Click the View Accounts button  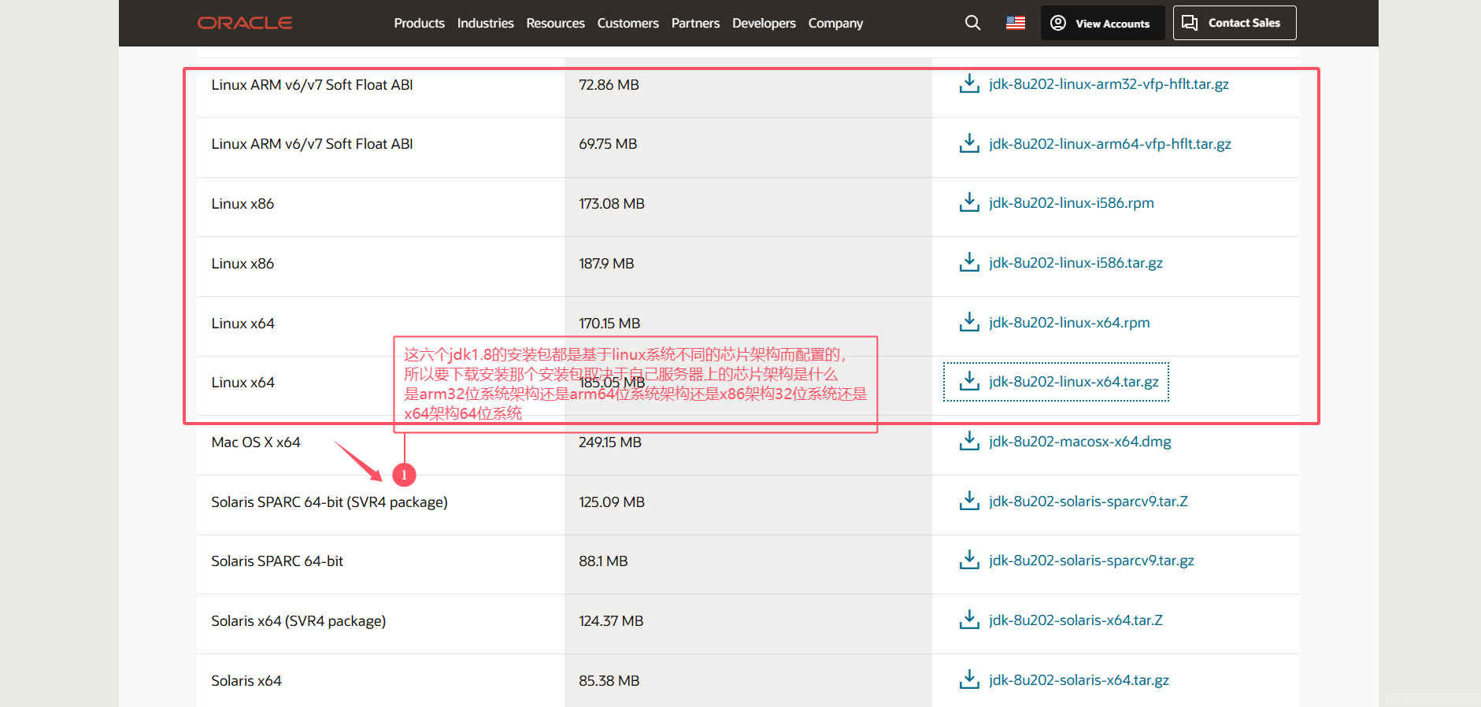point(1102,23)
